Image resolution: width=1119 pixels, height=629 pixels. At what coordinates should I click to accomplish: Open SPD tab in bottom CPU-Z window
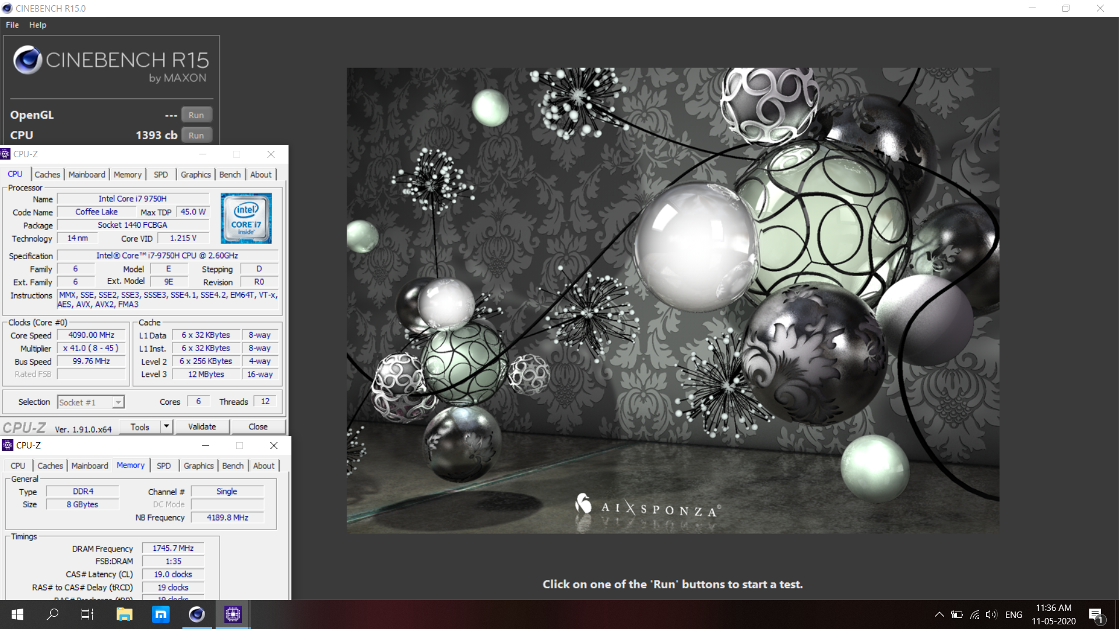pos(164,465)
